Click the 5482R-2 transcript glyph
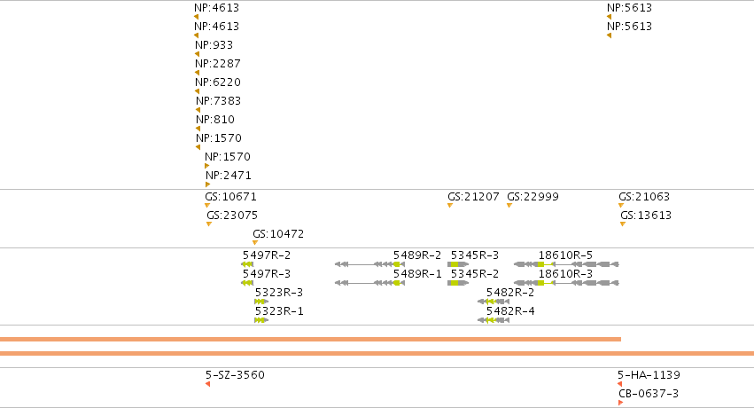754x408 pixels. [x=494, y=302]
